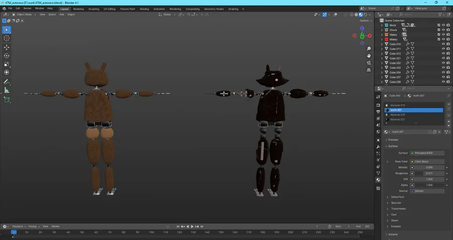The image size is (453, 240).
Task: Click the Principled BSDF surface button
Action: pyautogui.click(x=427, y=153)
